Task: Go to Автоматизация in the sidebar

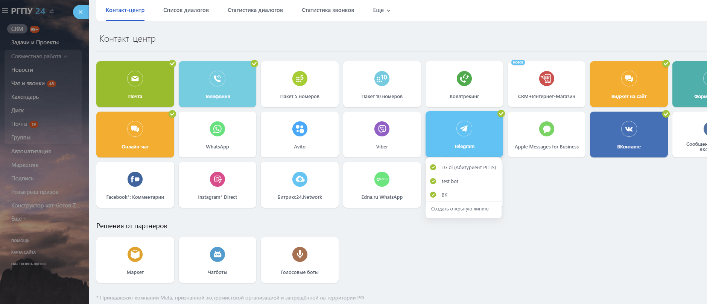Action: [x=31, y=151]
